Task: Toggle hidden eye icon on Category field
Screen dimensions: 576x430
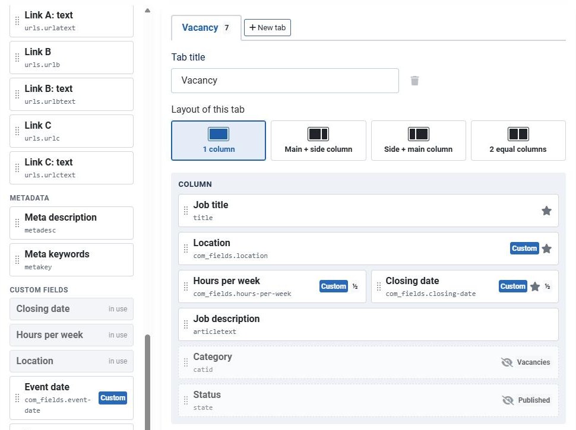Action: 507,362
